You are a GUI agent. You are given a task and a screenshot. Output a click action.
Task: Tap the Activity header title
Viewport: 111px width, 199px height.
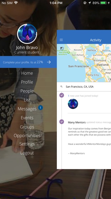tap(96, 40)
